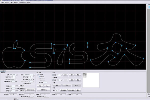This screenshot has width=150, height=100.
Task: Switch to the 加工控制 tab
Action: 3,71
